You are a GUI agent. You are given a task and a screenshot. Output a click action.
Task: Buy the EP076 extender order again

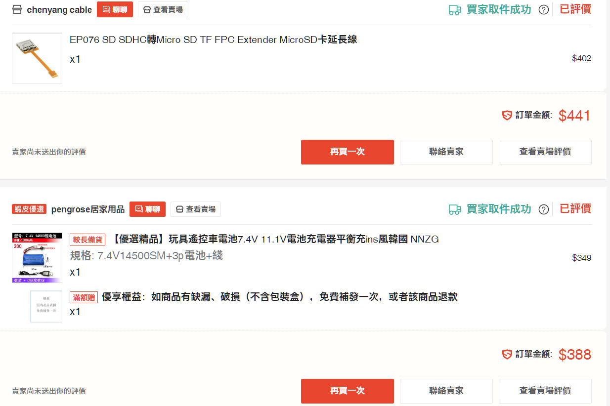tap(348, 152)
